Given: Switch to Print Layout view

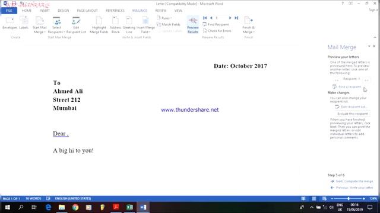Looking at the screenshot, I should tap(314, 199).
